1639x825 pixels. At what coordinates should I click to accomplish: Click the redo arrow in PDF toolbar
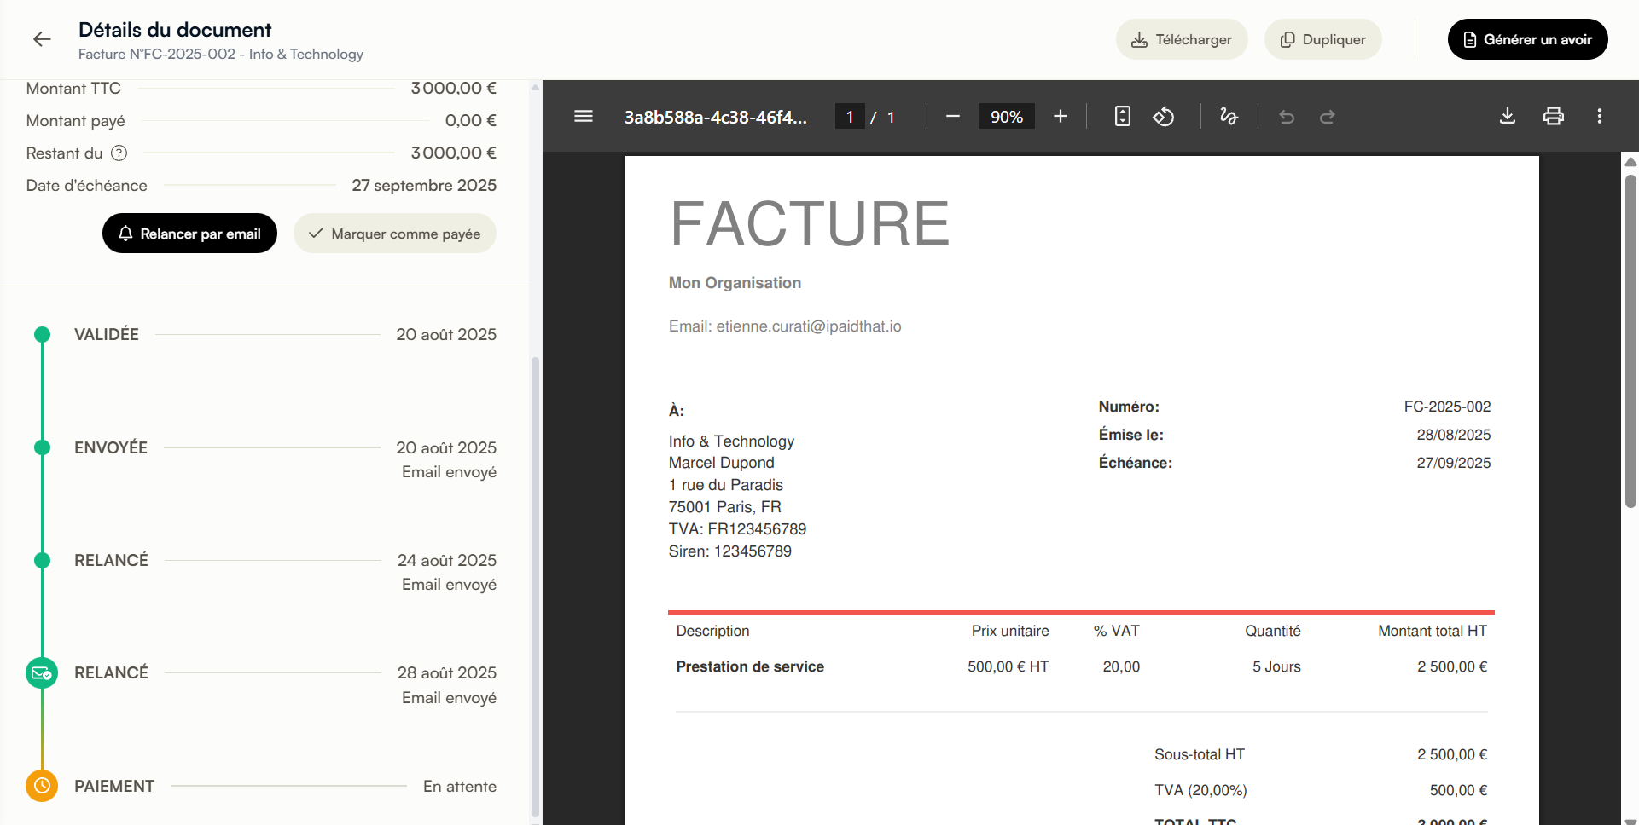pos(1328,117)
